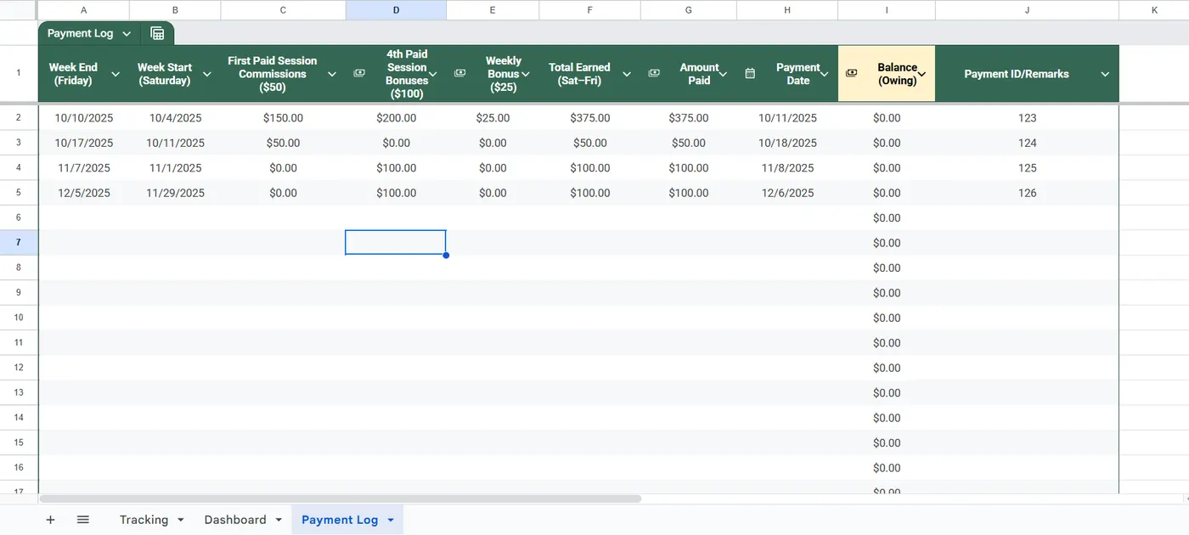Viewport: 1189px width, 535px height.
Task: Switch to the Dashboard sheet tab
Action: point(235,520)
